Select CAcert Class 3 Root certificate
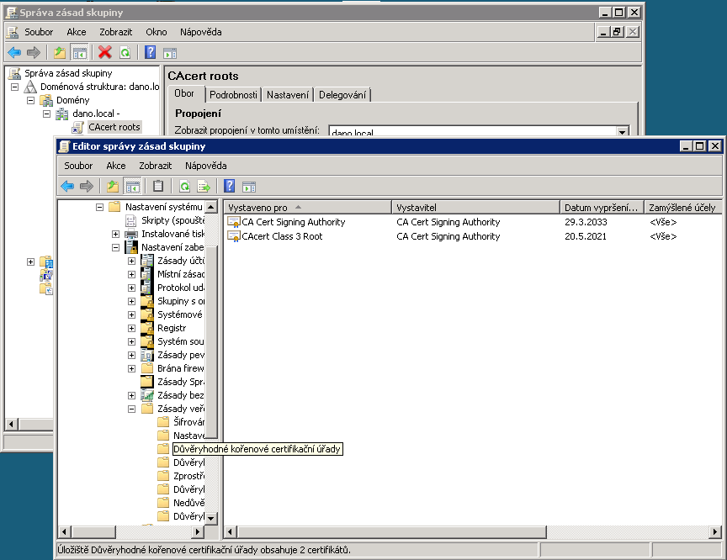Viewport: 727px width, 560px height. [282, 236]
